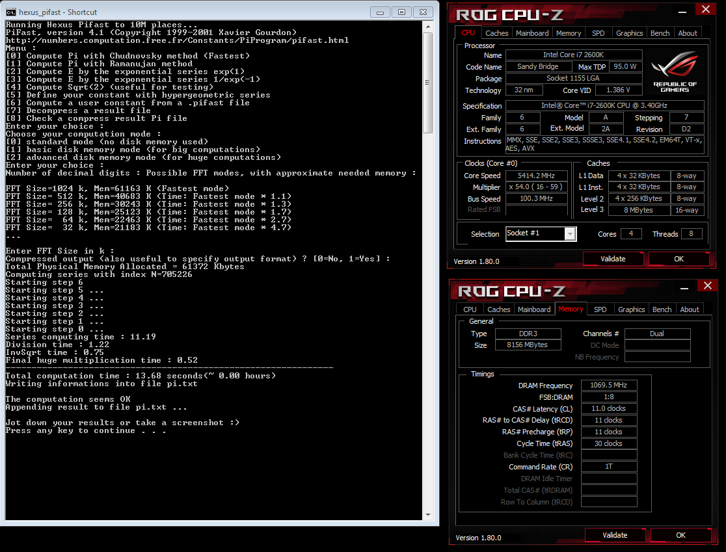This screenshot has height=552, width=726.
Task: Click the DDR3 memory type field
Action: (528, 333)
